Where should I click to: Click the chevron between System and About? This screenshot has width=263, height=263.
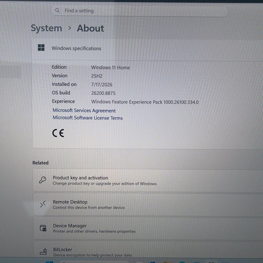coord(70,28)
